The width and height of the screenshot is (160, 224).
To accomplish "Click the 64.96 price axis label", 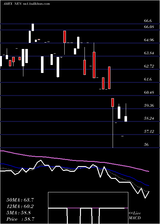I will [x=149, y=40].
